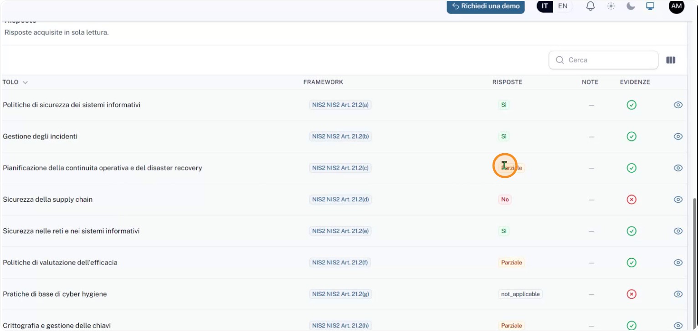698x331 pixels.
Task: Click the NIS2 Art. 21.2(g) tag
Action: (x=340, y=294)
